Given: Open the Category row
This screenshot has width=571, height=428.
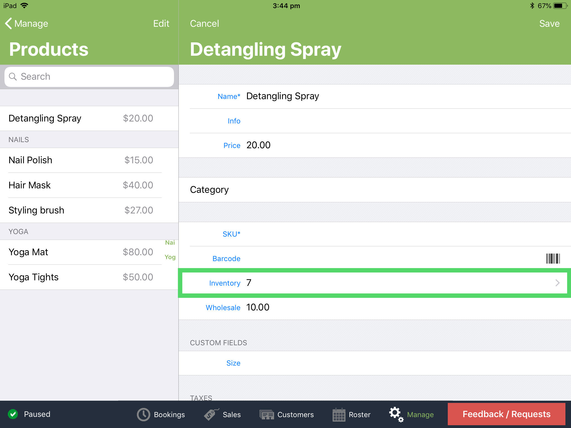Looking at the screenshot, I should 375,190.
